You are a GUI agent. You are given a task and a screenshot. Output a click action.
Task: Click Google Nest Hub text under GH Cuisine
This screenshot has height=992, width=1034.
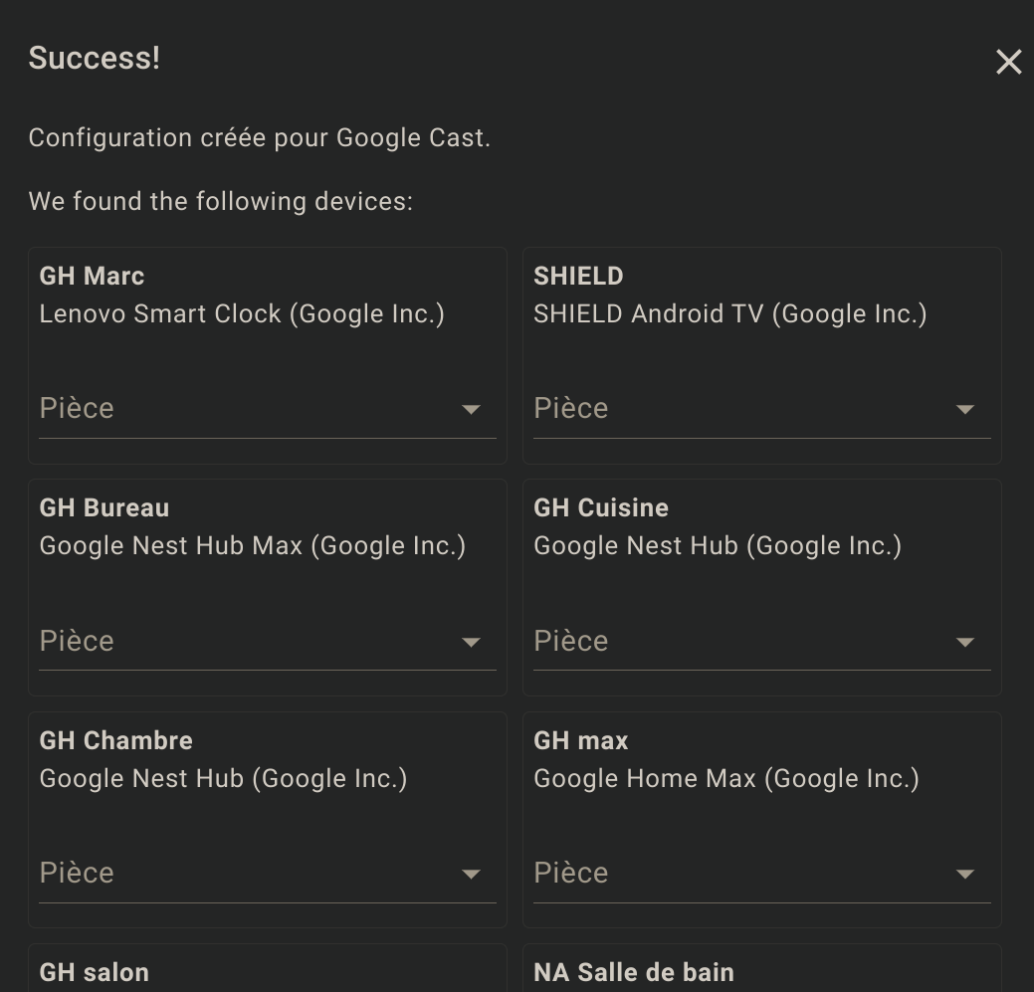coord(717,546)
